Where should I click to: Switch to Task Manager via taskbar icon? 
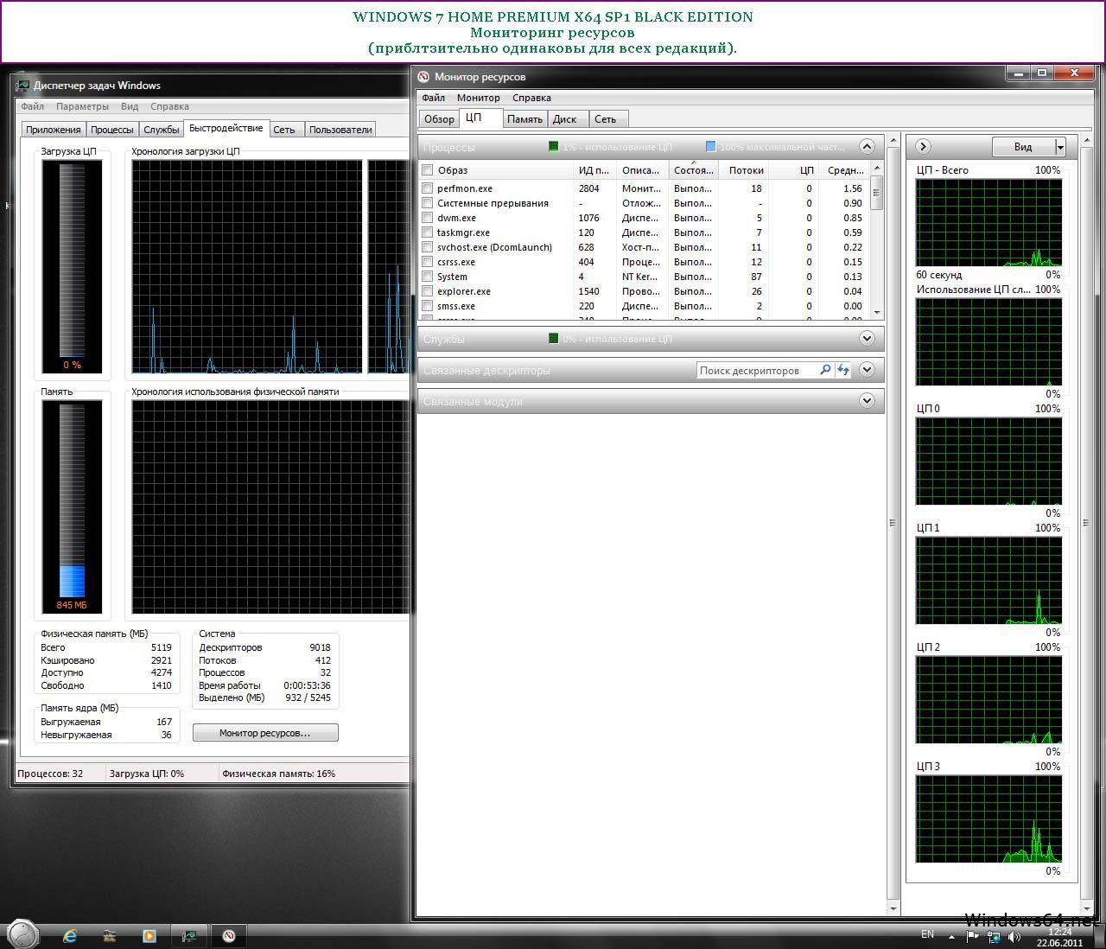point(188,935)
